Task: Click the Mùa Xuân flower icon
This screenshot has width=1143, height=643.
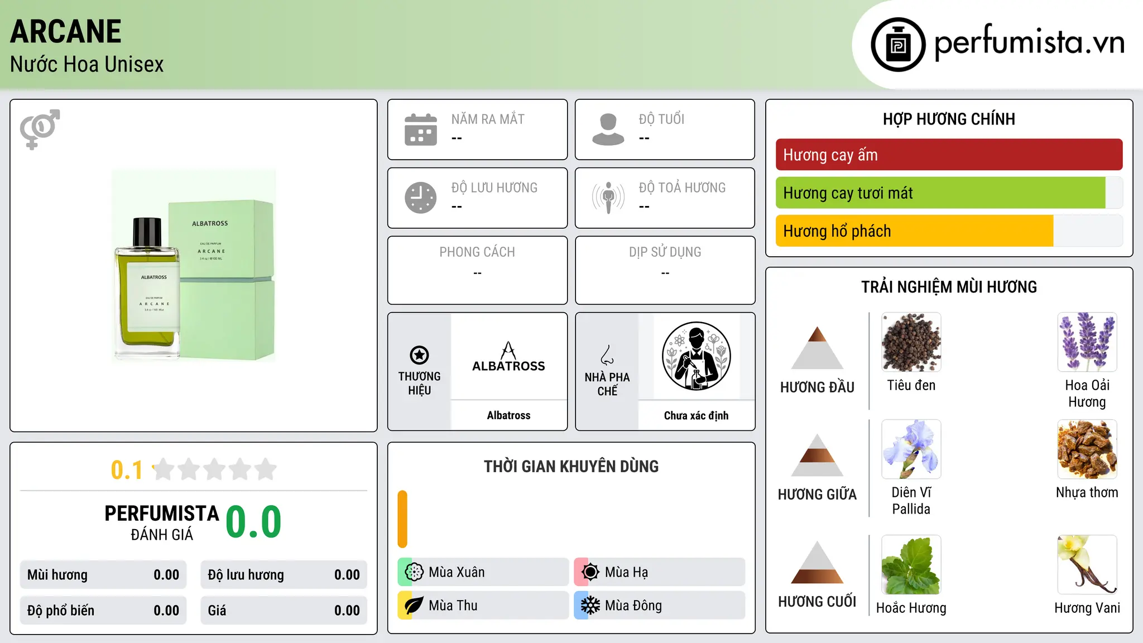Action: 414,572
